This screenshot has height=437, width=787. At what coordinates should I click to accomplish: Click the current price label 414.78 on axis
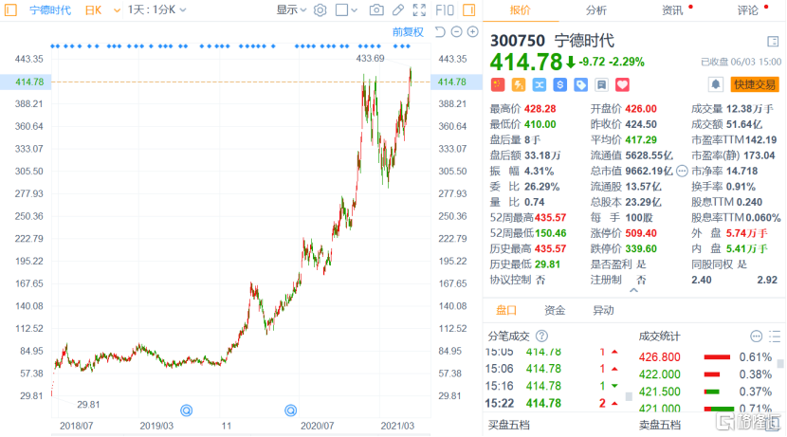(29, 82)
